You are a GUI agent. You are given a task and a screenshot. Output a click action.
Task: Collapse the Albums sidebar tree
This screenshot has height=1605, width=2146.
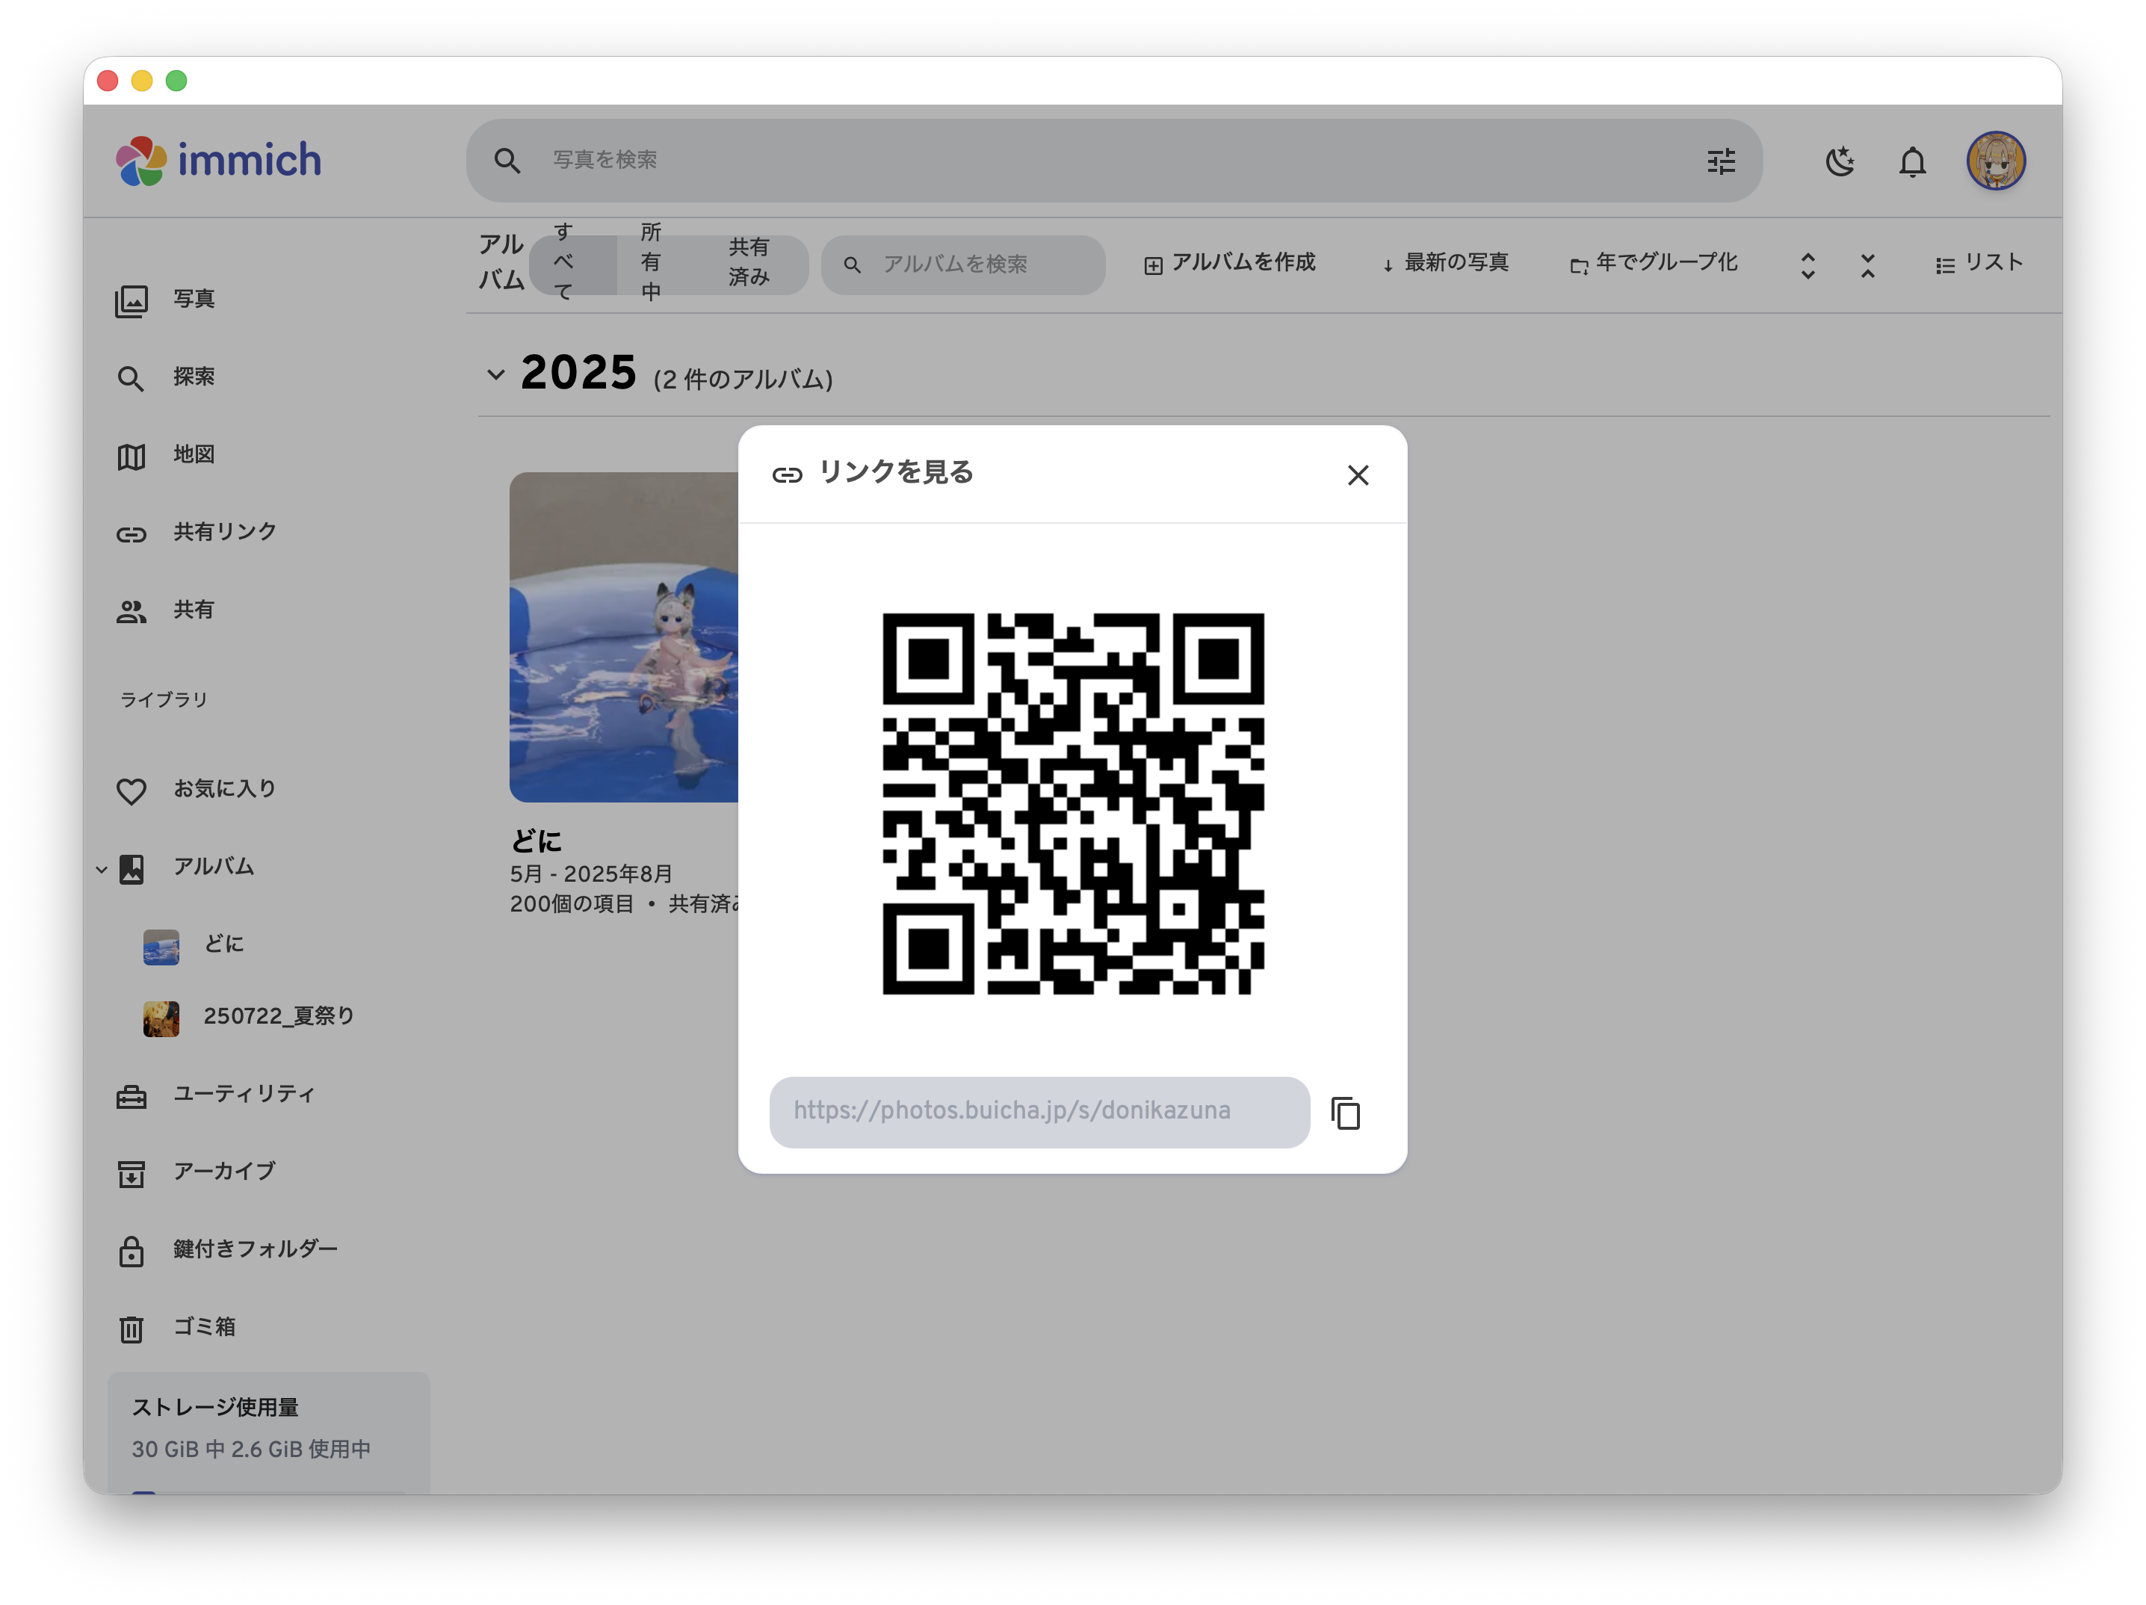click(102, 868)
